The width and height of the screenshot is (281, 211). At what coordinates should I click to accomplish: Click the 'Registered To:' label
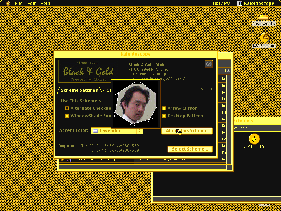click(x=73, y=146)
